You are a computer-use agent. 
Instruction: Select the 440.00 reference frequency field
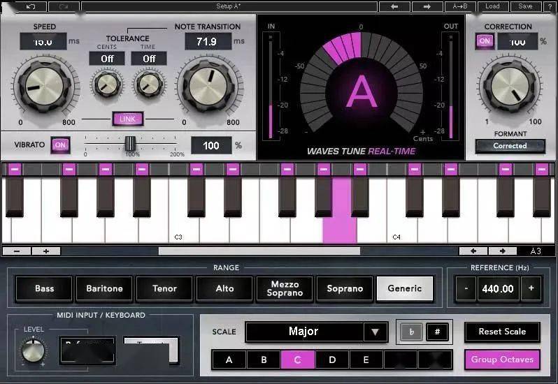pos(498,288)
